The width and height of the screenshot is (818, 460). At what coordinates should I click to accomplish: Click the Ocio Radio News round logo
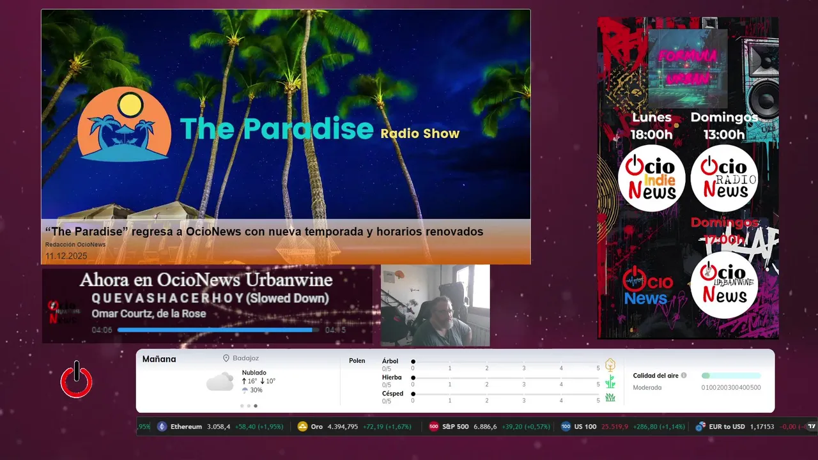(x=724, y=178)
